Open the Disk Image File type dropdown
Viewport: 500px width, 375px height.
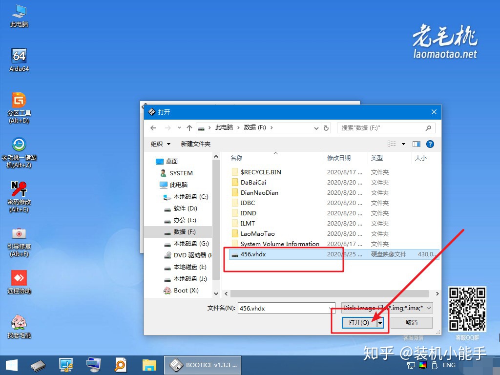(387, 308)
